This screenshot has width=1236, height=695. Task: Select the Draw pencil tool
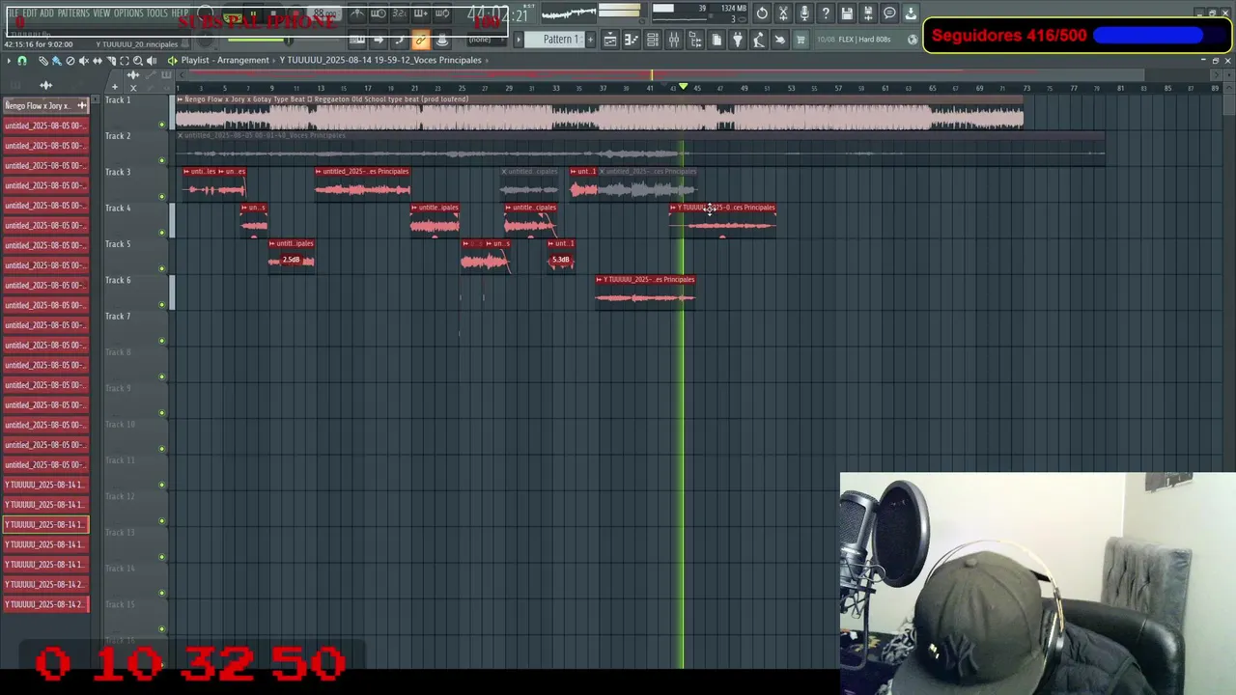(43, 61)
